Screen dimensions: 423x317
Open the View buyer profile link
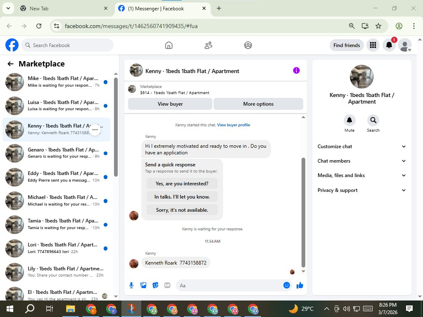tap(233, 125)
